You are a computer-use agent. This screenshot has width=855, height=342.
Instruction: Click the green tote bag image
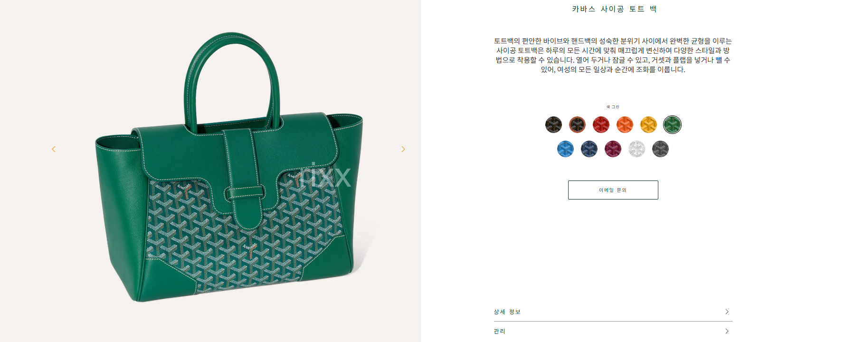229,167
